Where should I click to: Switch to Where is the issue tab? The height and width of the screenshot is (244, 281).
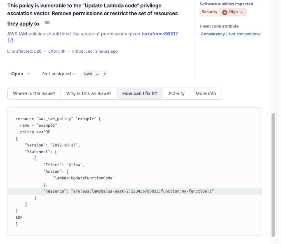coord(34,93)
